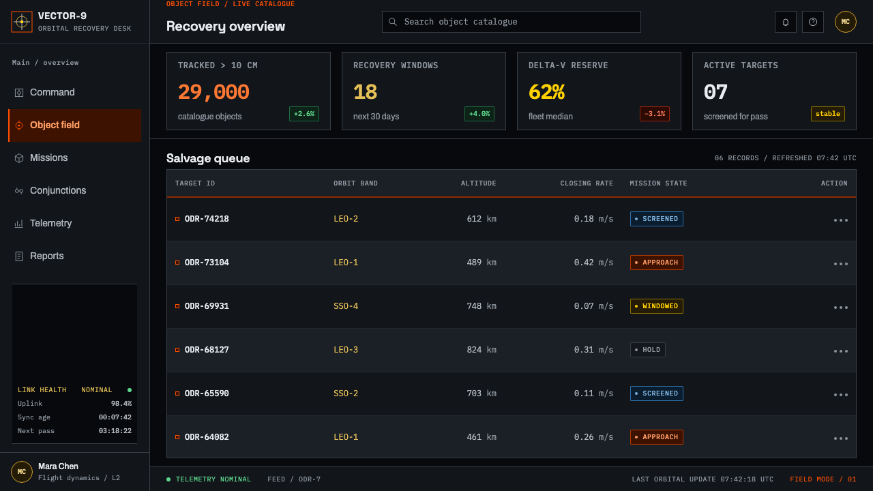Viewport: 873px width, 491px height.
Task: Click the HOLD badge for ODR-68127
Action: tap(648, 350)
